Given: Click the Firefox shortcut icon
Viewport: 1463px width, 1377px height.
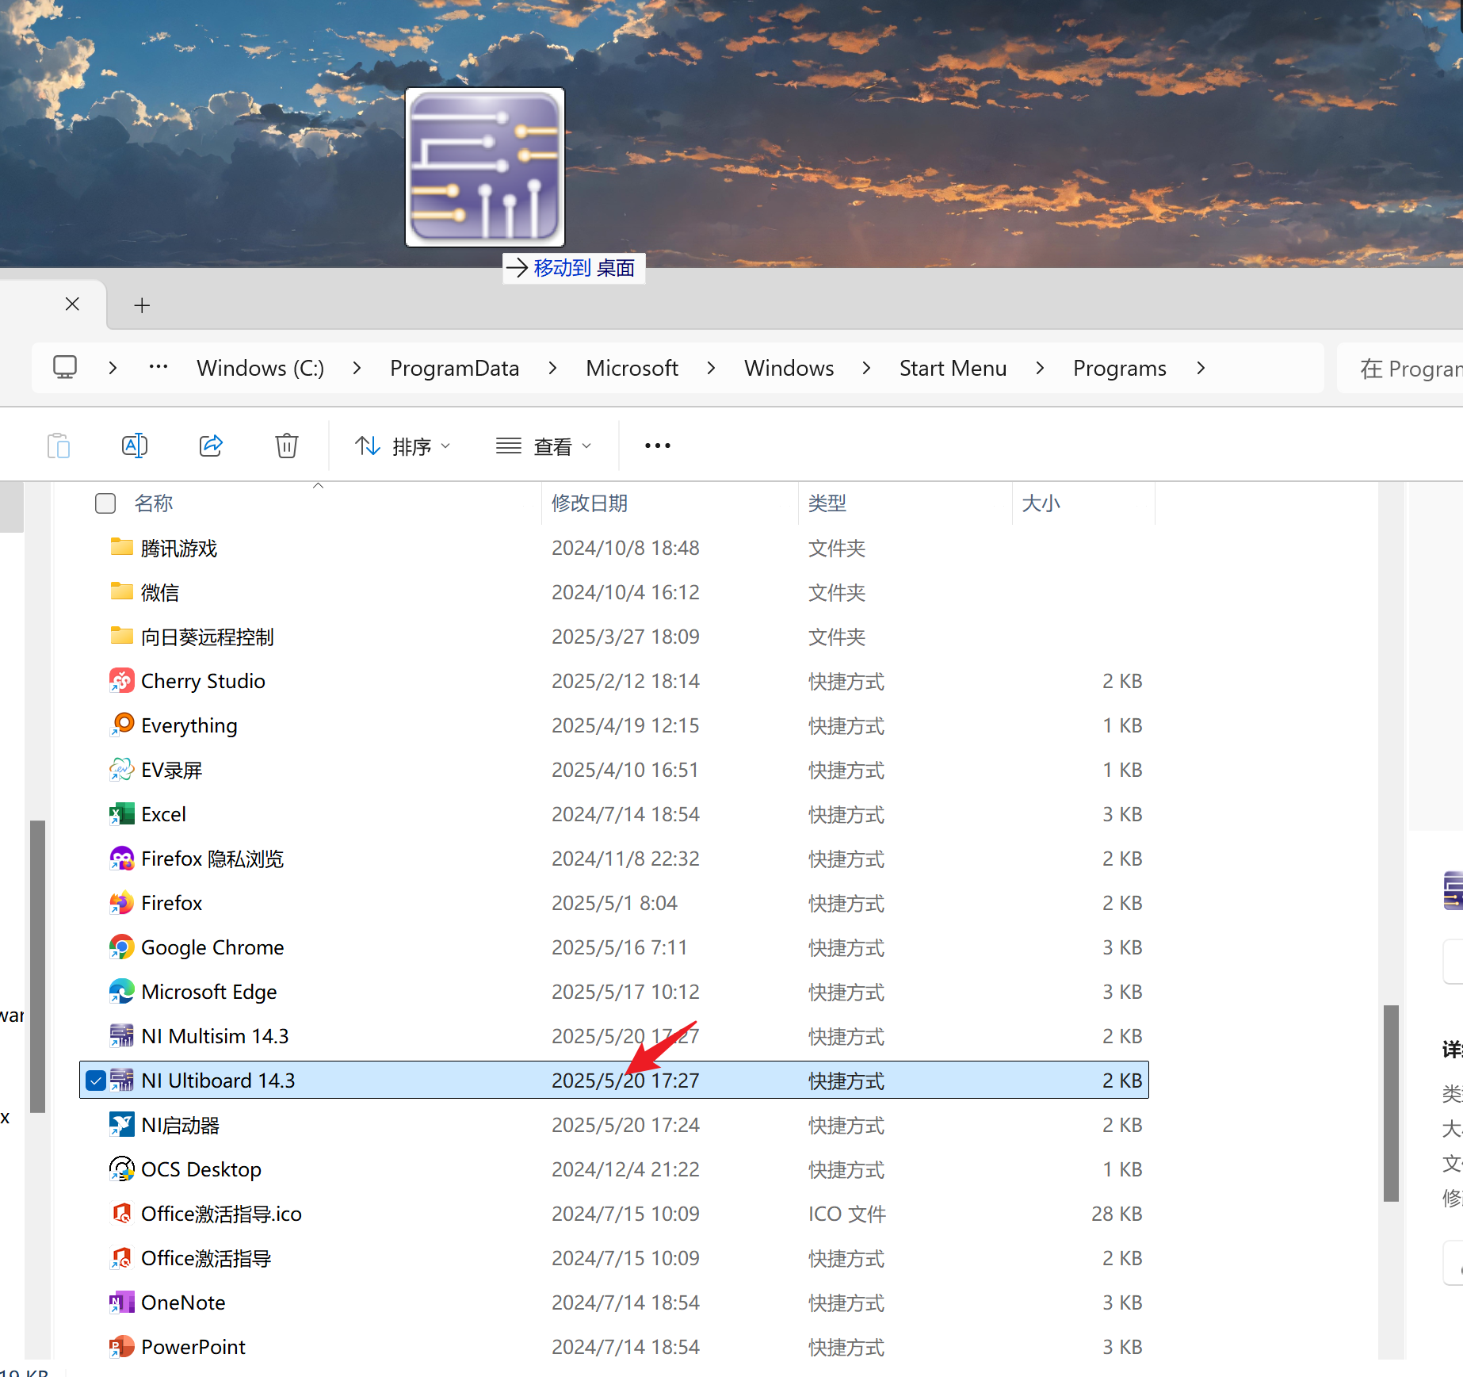Looking at the screenshot, I should click(121, 903).
